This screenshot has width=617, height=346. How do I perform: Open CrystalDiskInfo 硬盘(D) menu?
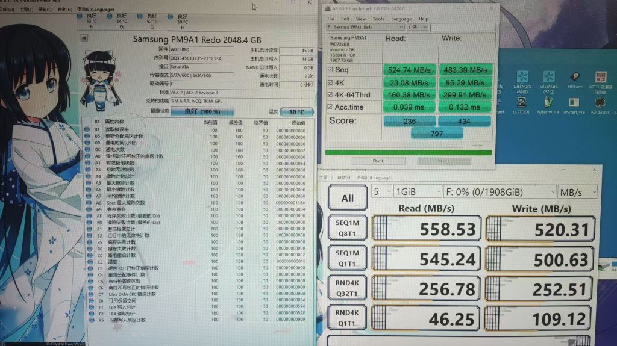coord(45,9)
